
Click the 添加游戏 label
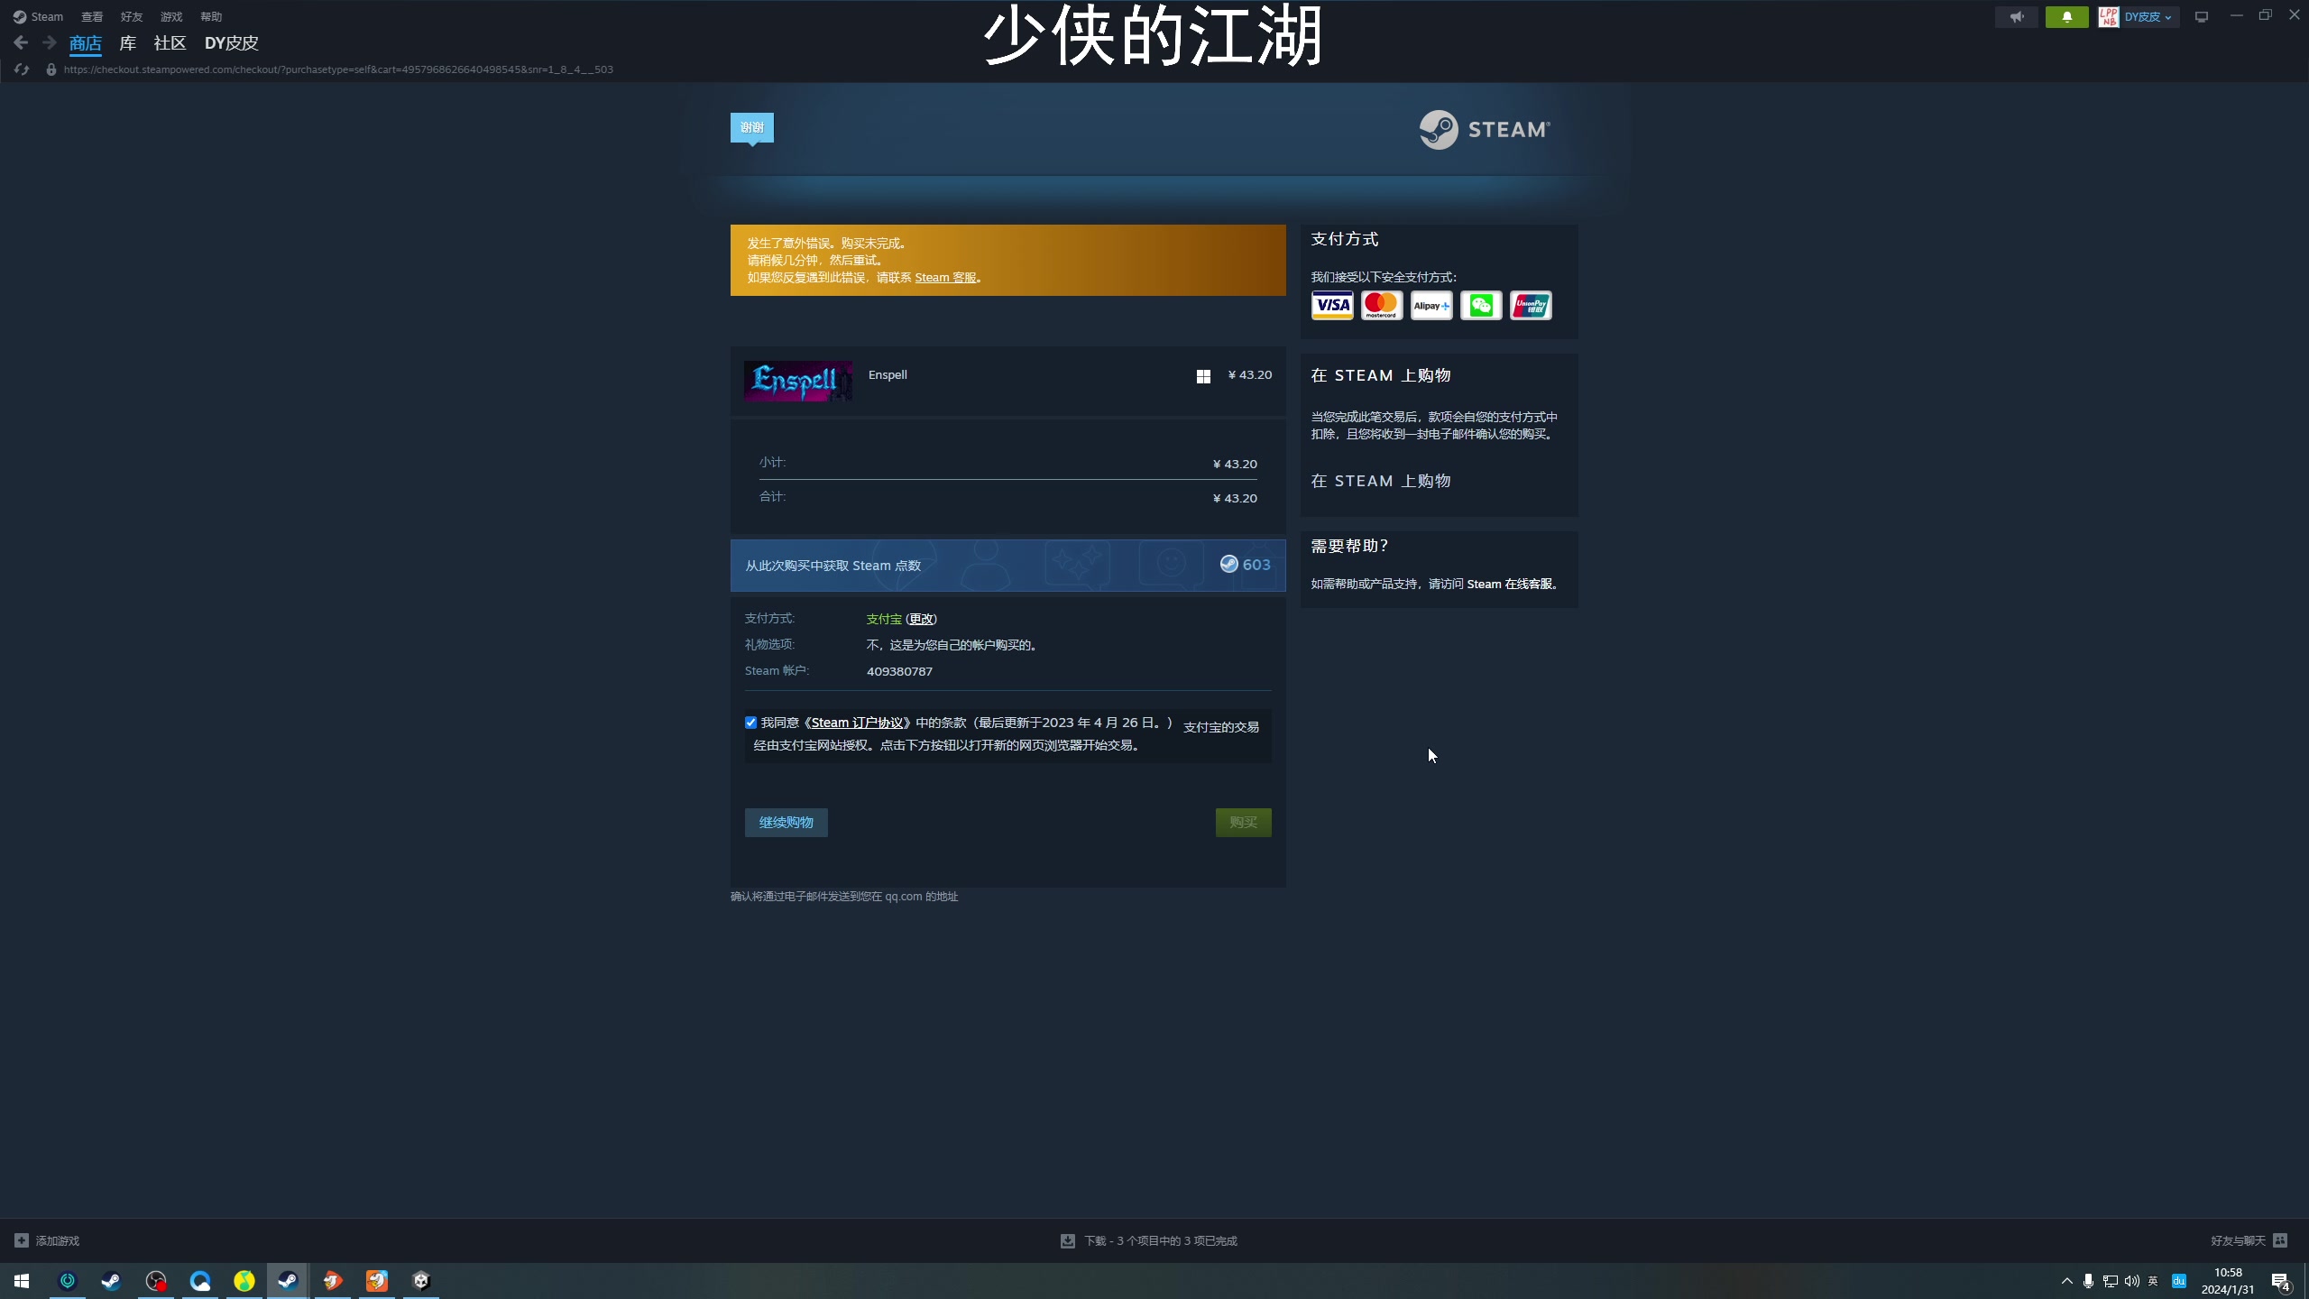point(58,1240)
